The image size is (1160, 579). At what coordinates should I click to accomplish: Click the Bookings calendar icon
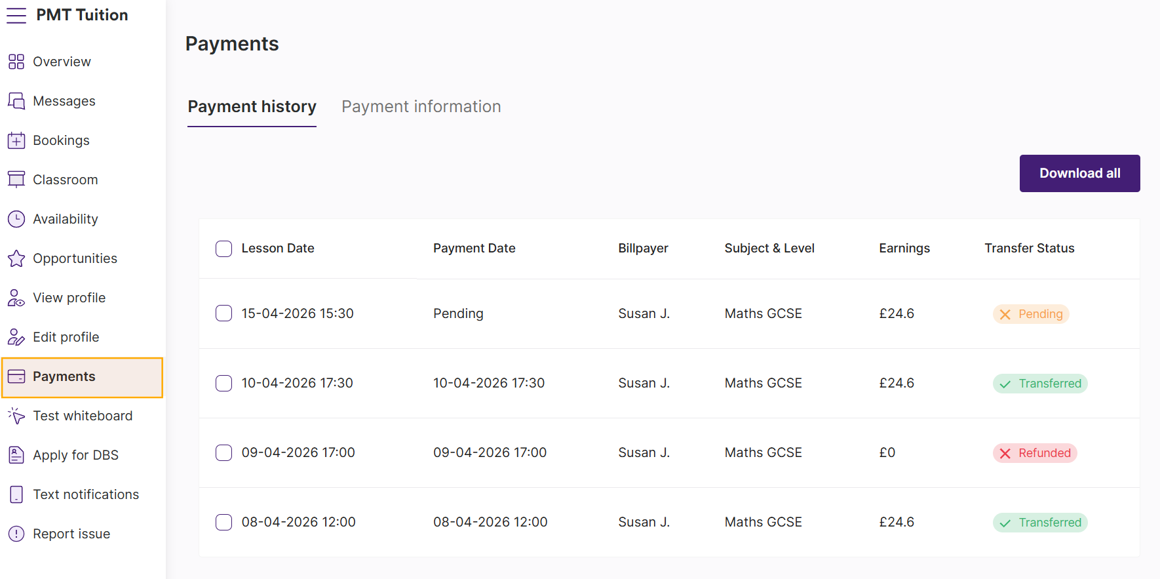(16, 140)
